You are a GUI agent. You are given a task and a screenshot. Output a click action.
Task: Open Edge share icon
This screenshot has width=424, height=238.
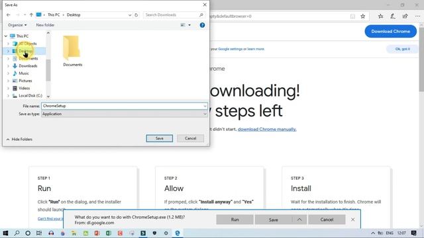[405, 17]
